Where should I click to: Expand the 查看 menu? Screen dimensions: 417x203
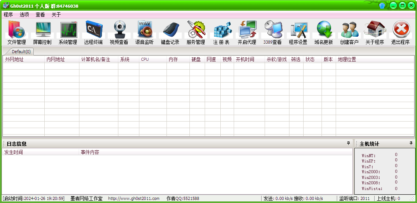[40, 15]
